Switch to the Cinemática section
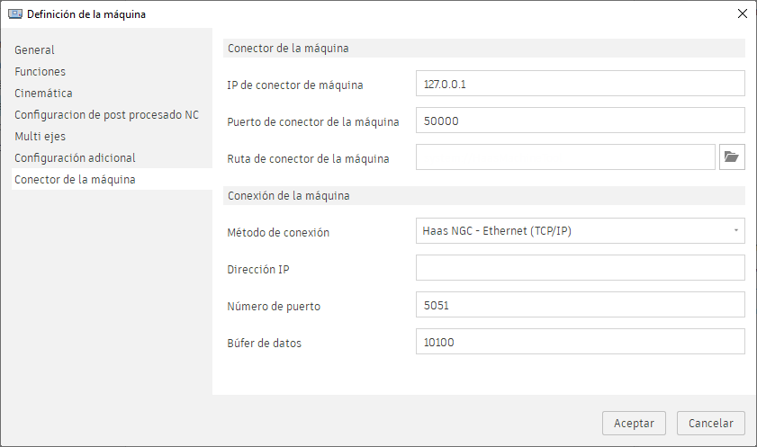The height and width of the screenshot is (447, 757). (44, 94)
